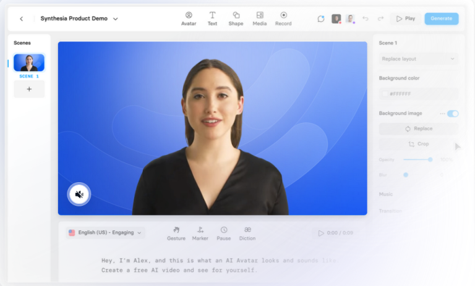Open the Diction settings
Viewport: 475px width, 286px height.
coord(247,233)
